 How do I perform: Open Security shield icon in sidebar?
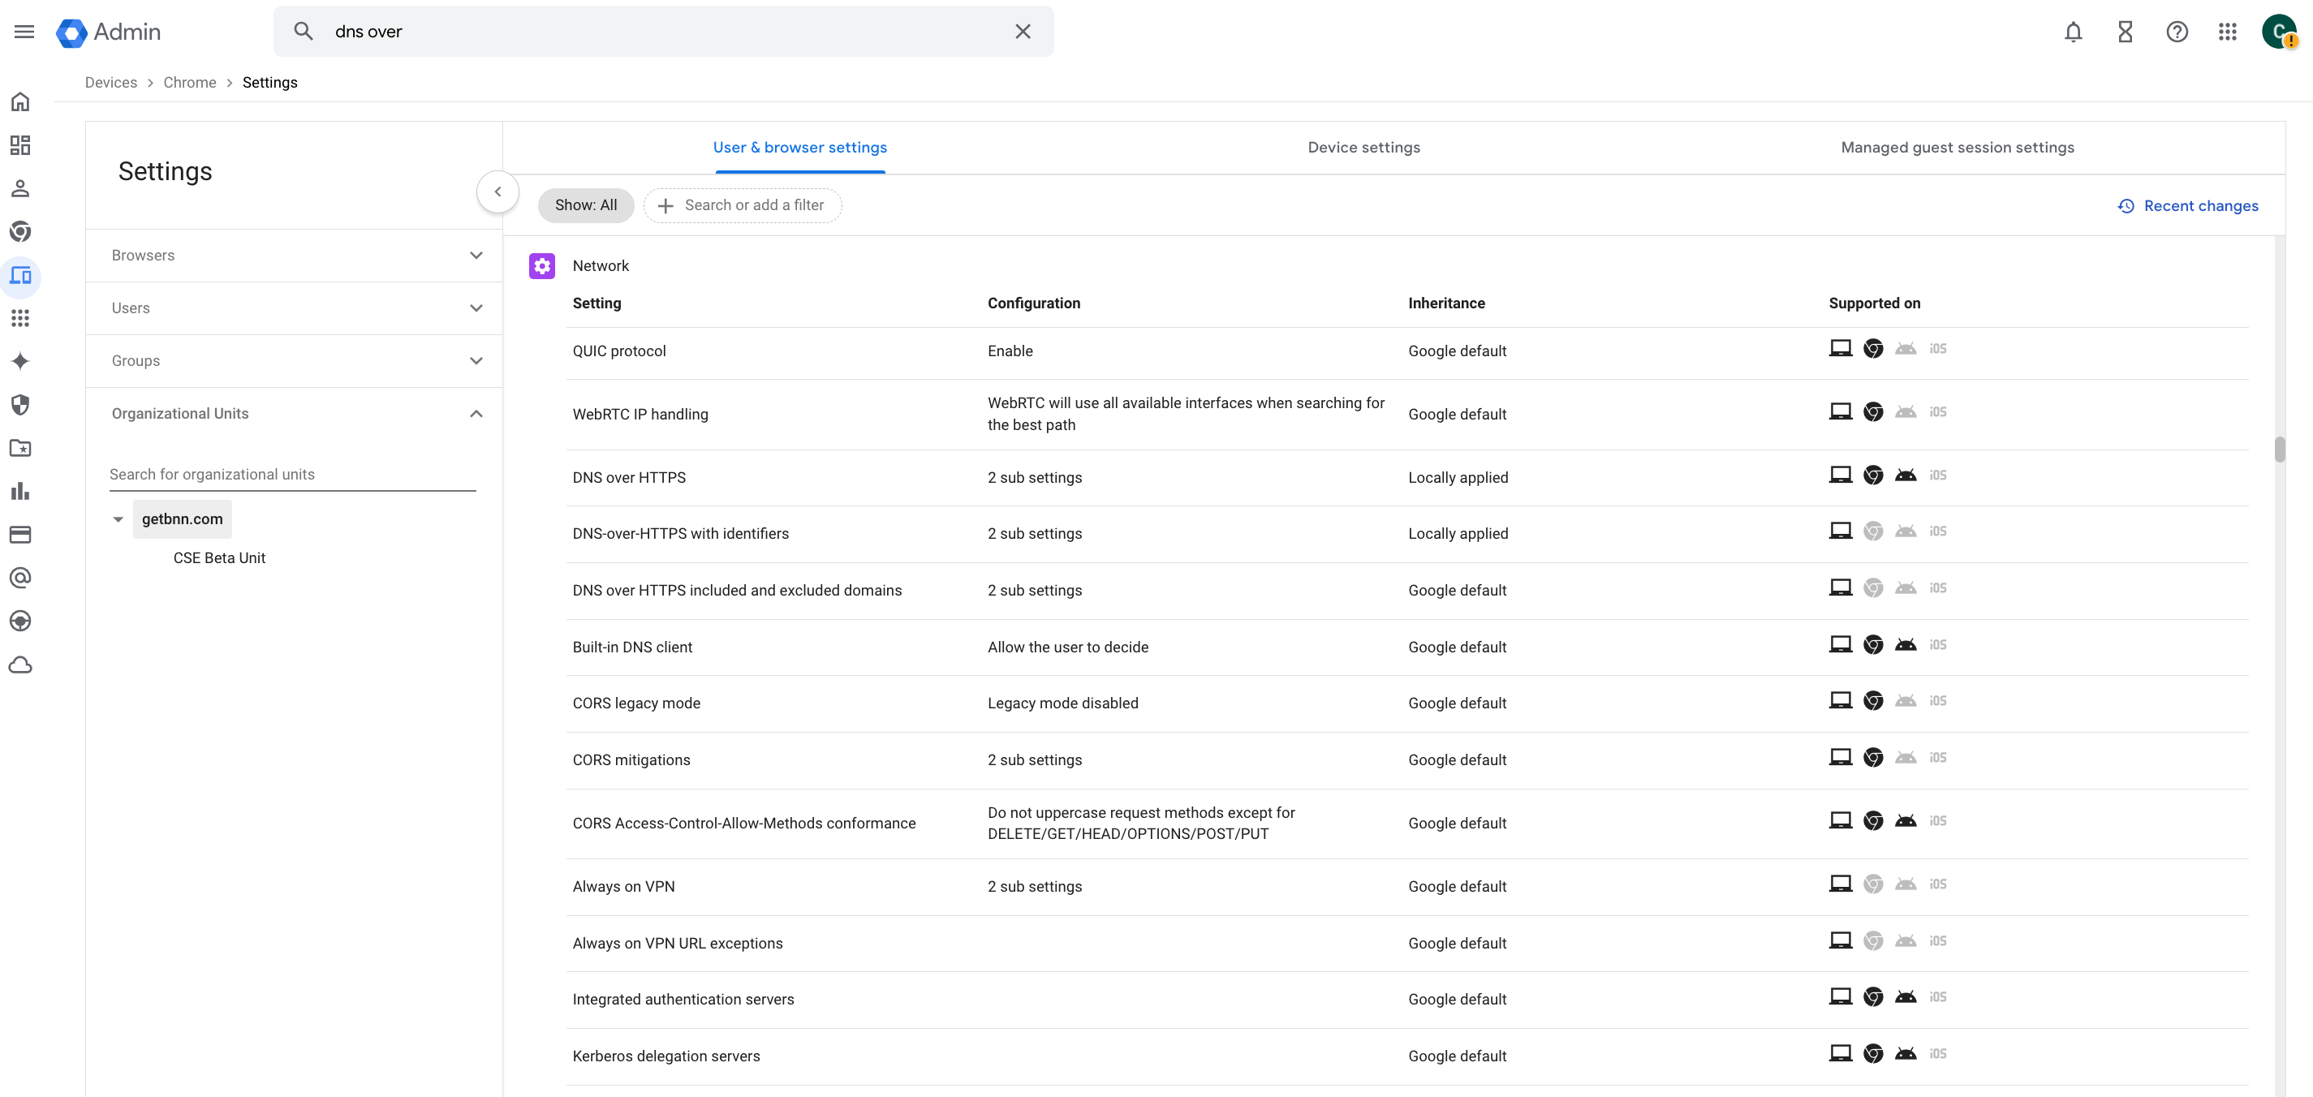tap(20, 405)
